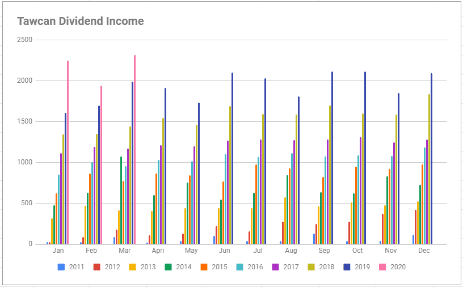The image size is (463, 288).
Task: Click the 2500 value on the vertical axis
Action: pyautogui.click(x=24, y=40)
